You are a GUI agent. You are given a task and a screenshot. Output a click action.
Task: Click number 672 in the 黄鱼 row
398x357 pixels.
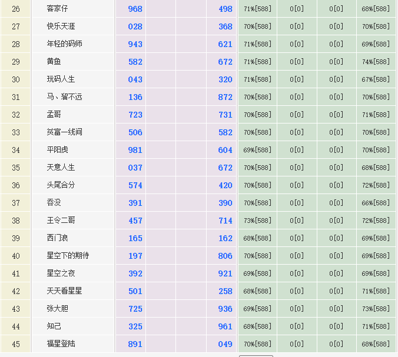pos(225,62)
